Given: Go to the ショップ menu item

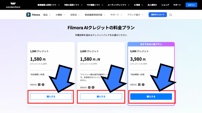Looking at the screenshot, I should 165,5.
